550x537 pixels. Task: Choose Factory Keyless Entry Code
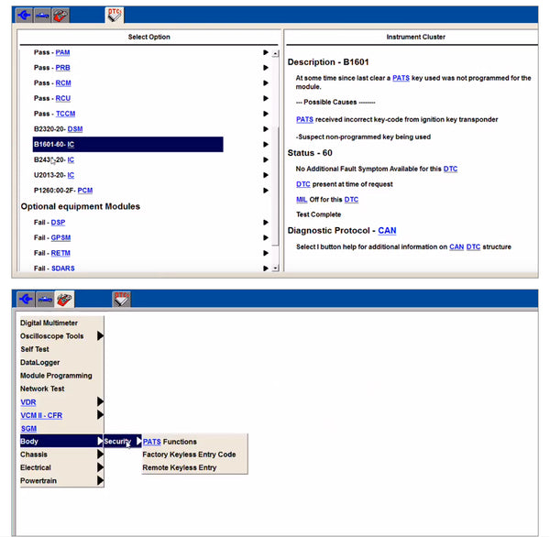189,455
